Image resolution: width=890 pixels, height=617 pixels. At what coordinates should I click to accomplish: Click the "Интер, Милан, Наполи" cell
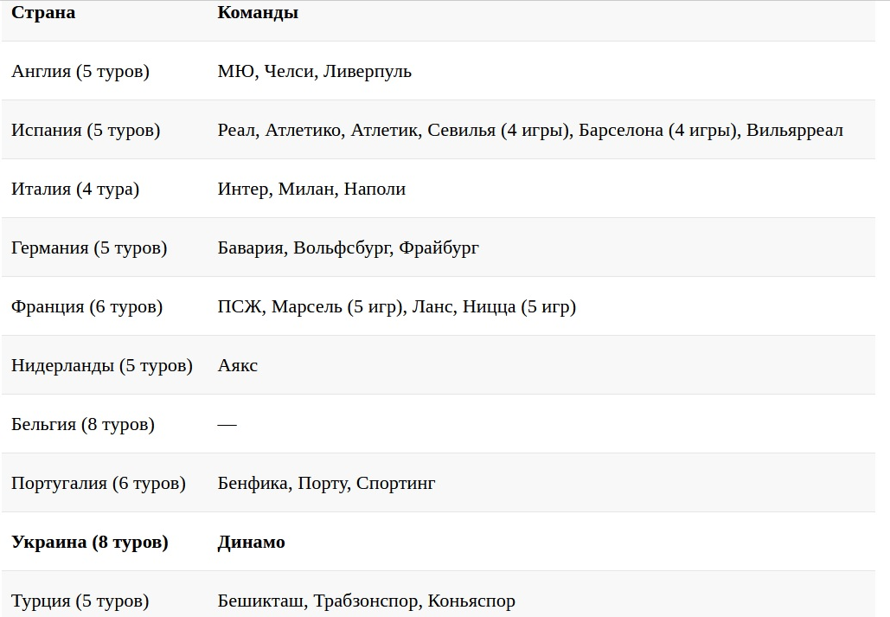click(311, 190)
